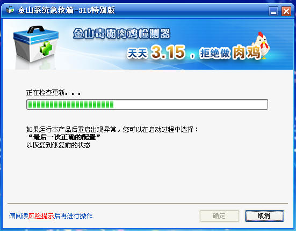Click the 金山毒霸肉鸡检测器 banner title
The width and height of the screenshot is (296, 231).
[x=122, y=34]
